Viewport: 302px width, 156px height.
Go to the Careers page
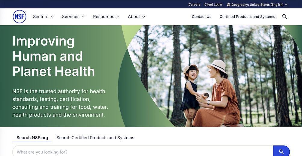(x=194, y=4)
